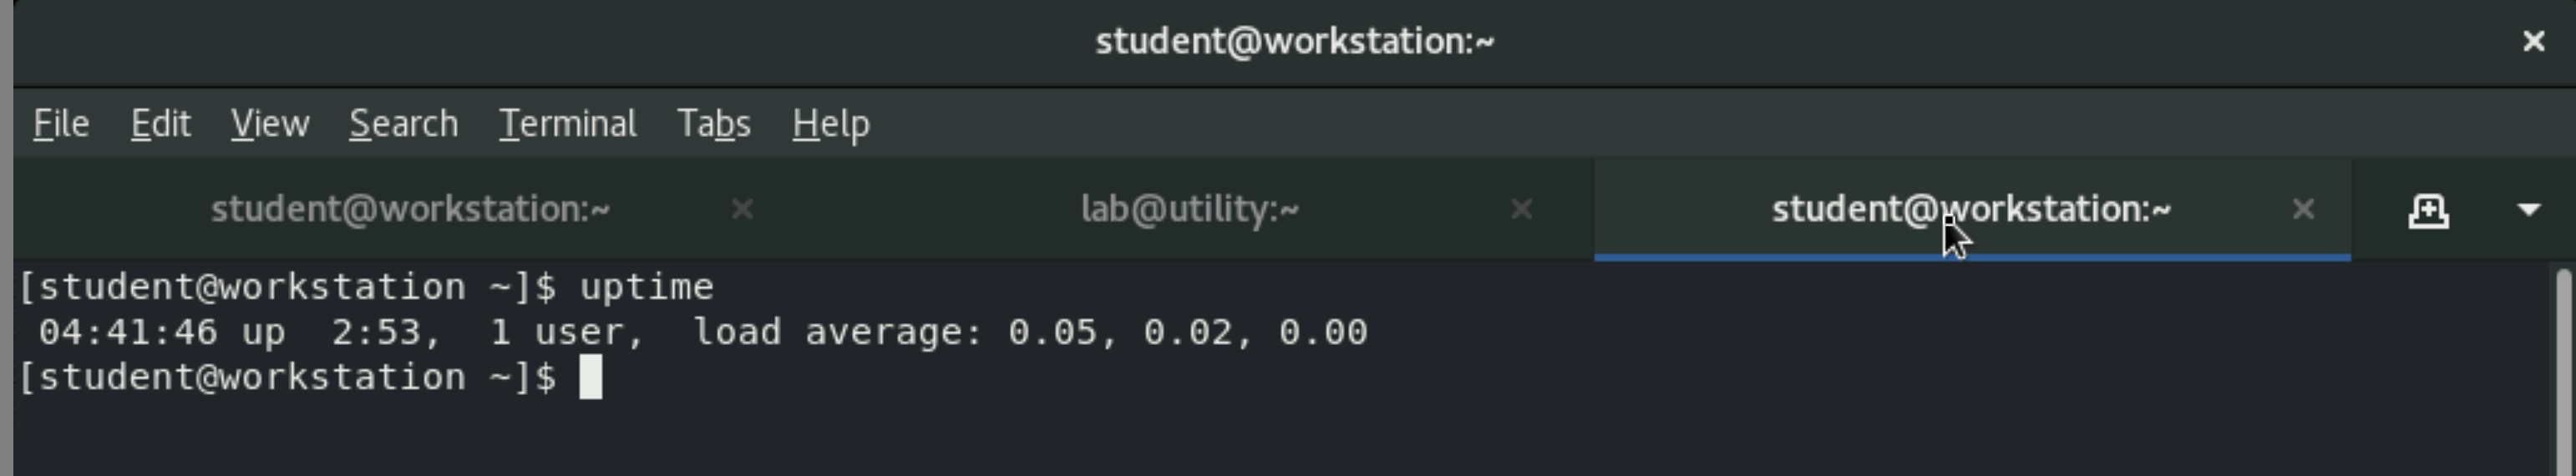
Task: Switch to the lab@utility tab
Action: tap(1189, 209)
